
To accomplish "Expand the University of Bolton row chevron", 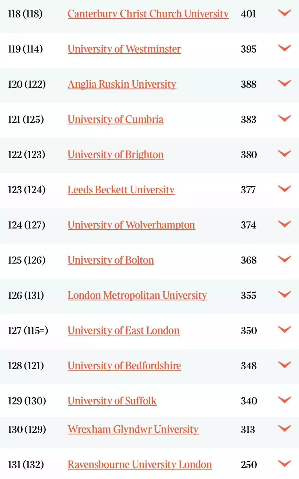I will (284, 259).
